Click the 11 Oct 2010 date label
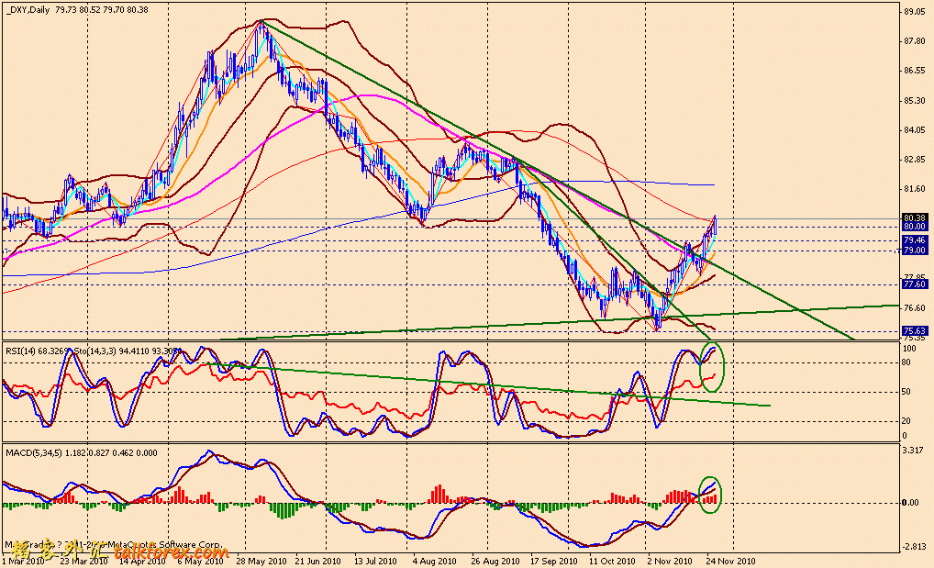This screenshot has height=568, width=934. click(612, 562)
